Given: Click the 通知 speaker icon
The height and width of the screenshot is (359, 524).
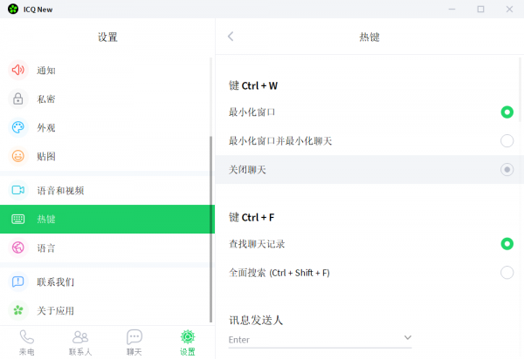Looking at the screenshot, I should click(17, 71).
